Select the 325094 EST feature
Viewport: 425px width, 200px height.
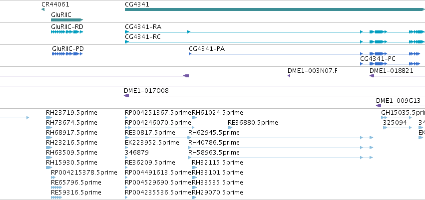click(398, 128)
